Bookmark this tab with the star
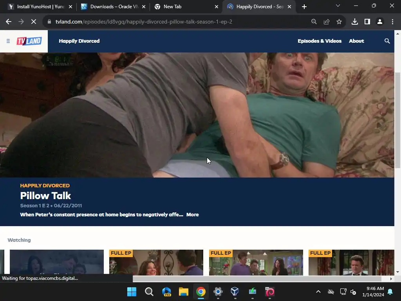The width and height of the screenshot is (401, 301). [x=339, y=22]
